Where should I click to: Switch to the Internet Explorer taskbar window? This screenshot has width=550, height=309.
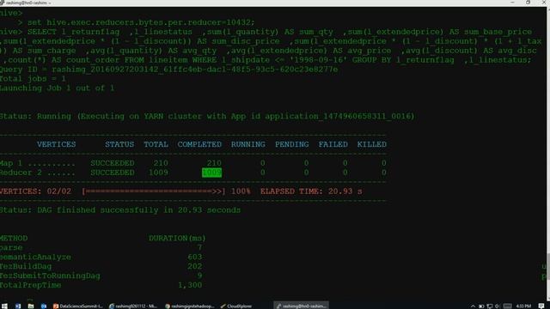click(x=133, y=306)
